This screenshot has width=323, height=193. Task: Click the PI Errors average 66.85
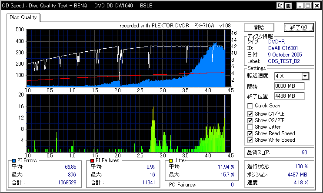coord(70,167)
